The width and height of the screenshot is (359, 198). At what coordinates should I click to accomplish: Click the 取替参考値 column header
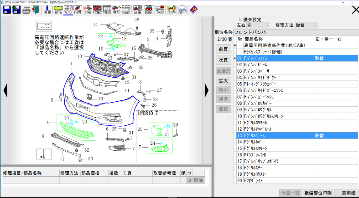point(166,173)
